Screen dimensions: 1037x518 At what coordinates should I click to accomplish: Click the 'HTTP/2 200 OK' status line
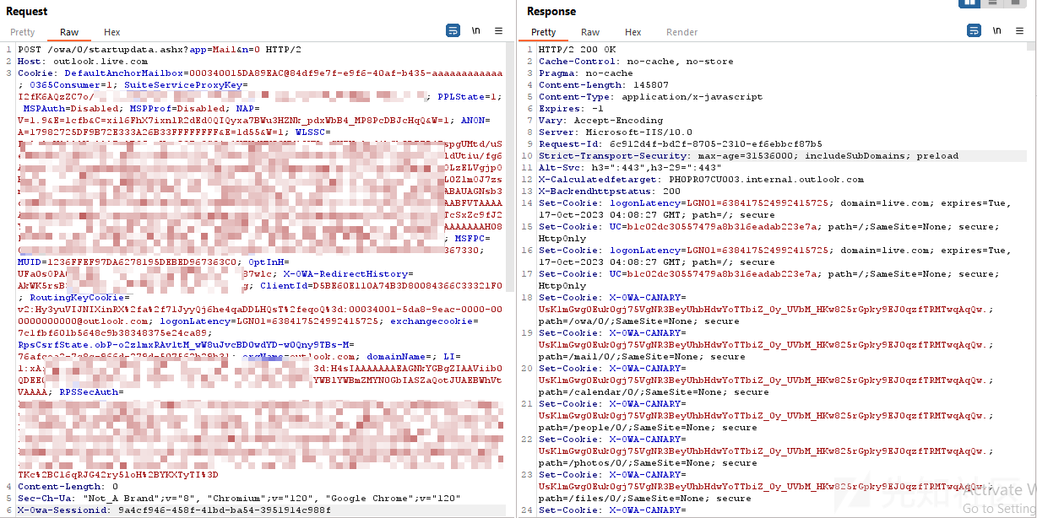pos(577,50)
